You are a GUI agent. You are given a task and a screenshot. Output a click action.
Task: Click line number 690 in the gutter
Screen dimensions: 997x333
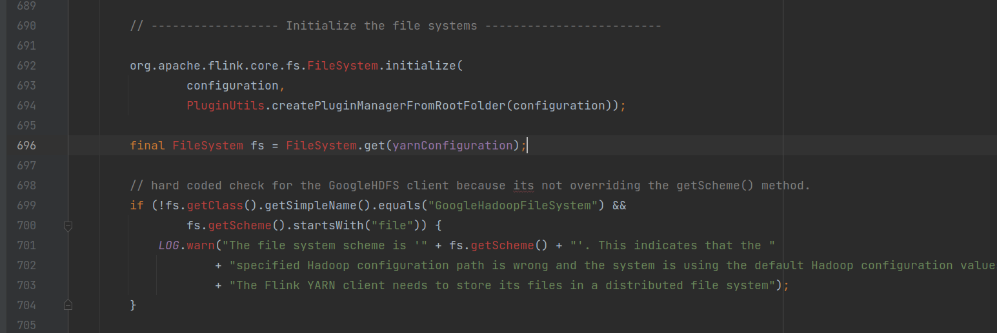click(x=26, y=26)
